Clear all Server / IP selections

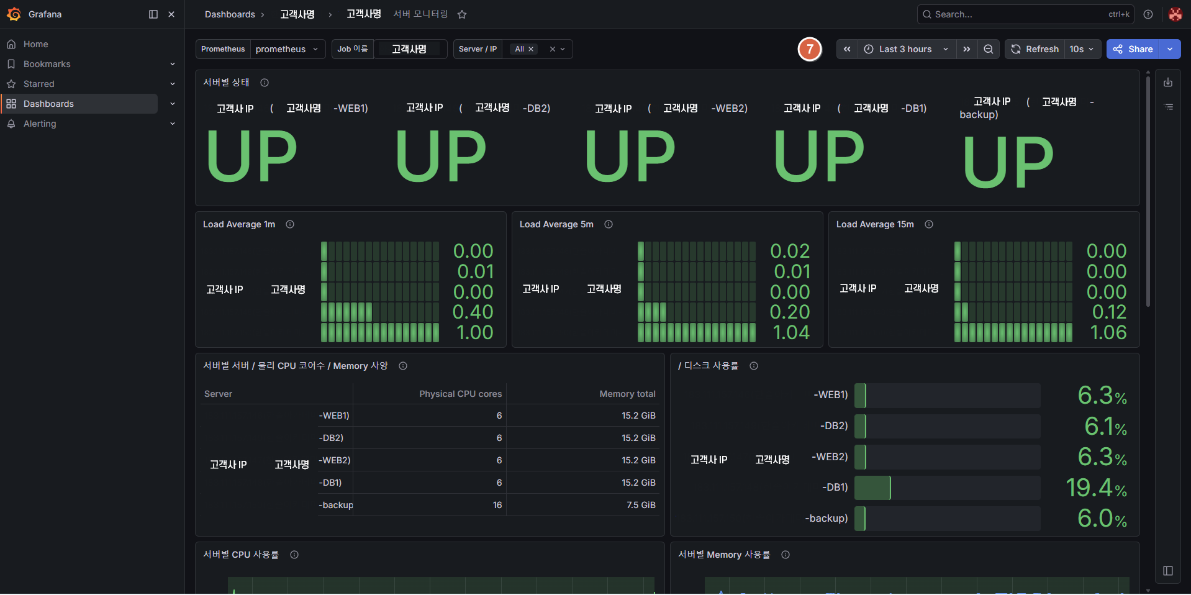point(552,49)
